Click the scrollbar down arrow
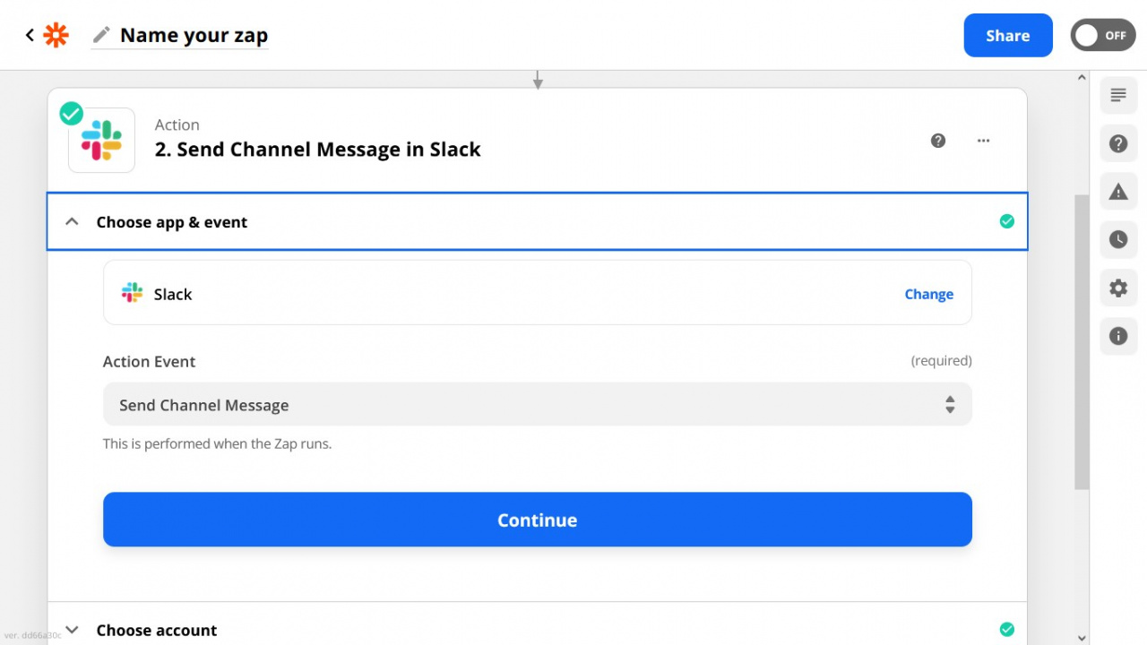1147x645 pixels. [x=1082, y=638]
